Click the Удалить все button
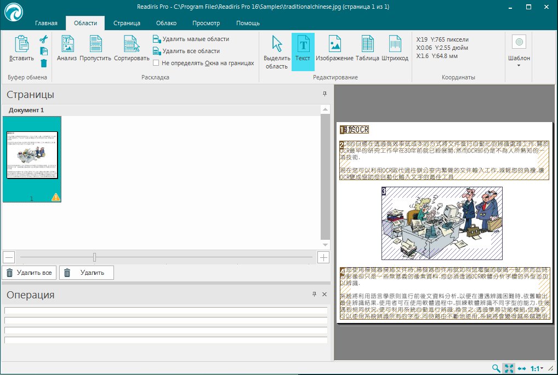This screenshot has height=375, width=558. pyautogui.click(x=29, y=272)
